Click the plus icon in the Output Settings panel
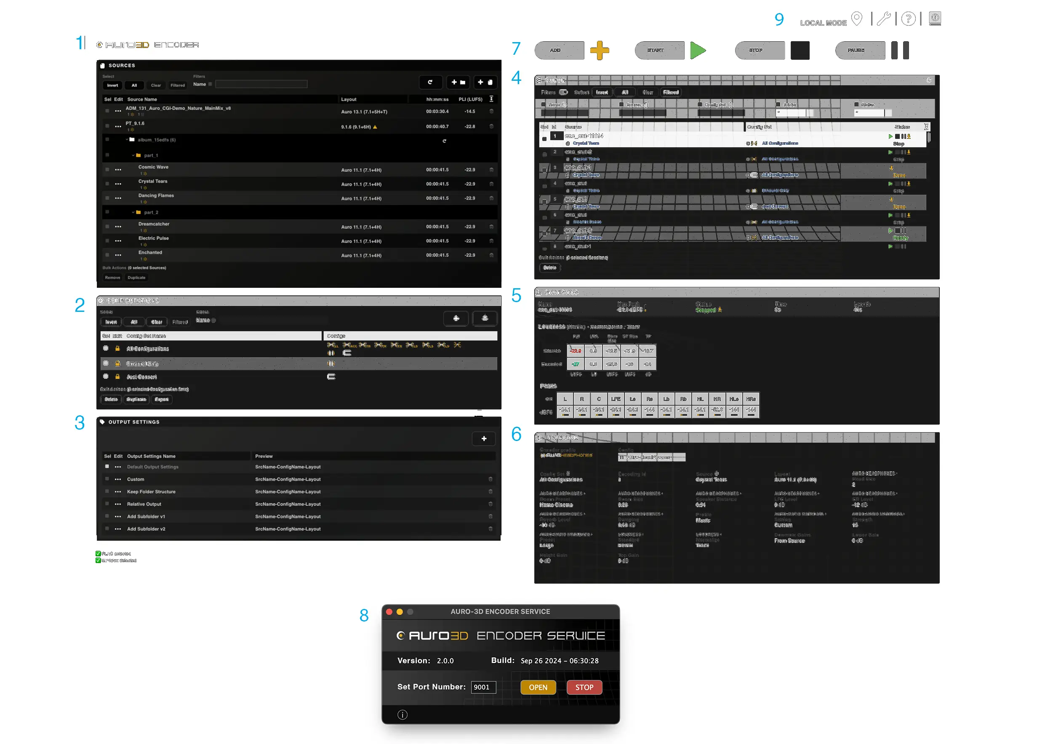 click(484, 438)
